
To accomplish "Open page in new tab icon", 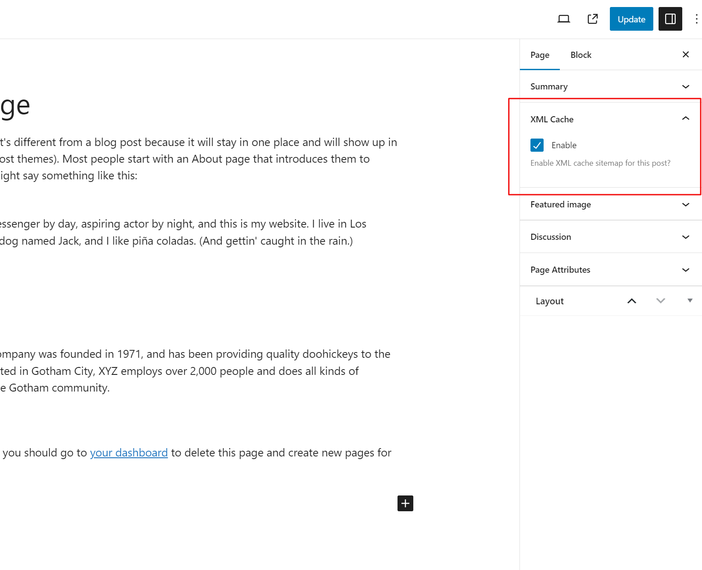I will (x=592, y=19).
